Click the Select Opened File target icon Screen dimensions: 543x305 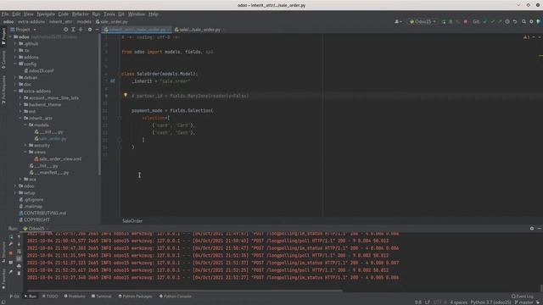coord(66,30)
